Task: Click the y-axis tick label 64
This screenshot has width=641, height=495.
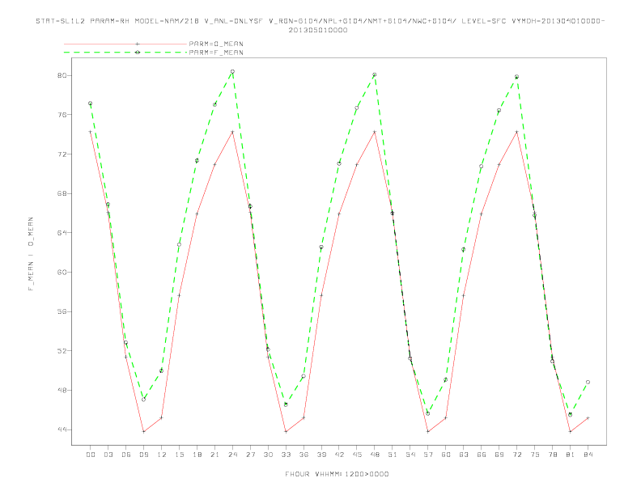Action: tap(62, 233)
